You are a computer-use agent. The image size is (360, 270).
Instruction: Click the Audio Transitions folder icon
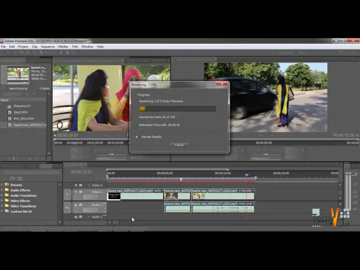pyautogui.click(x=7, y=195)
